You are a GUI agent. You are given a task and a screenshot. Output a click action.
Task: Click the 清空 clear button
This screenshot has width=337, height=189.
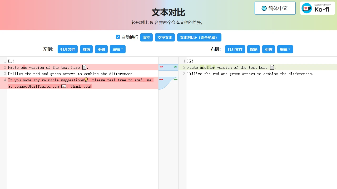146,37
